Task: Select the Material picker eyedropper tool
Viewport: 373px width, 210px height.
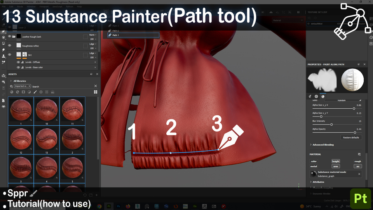Action: click(3, 62)
